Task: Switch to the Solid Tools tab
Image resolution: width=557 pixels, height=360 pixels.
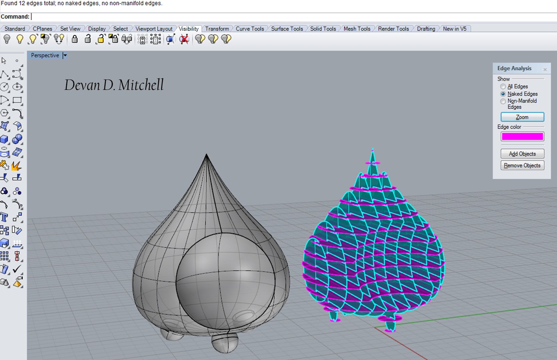Action: tap(323, 29)
